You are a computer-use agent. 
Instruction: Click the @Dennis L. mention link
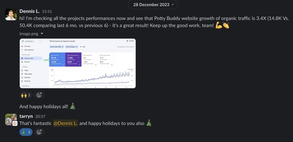coord(65,123)
